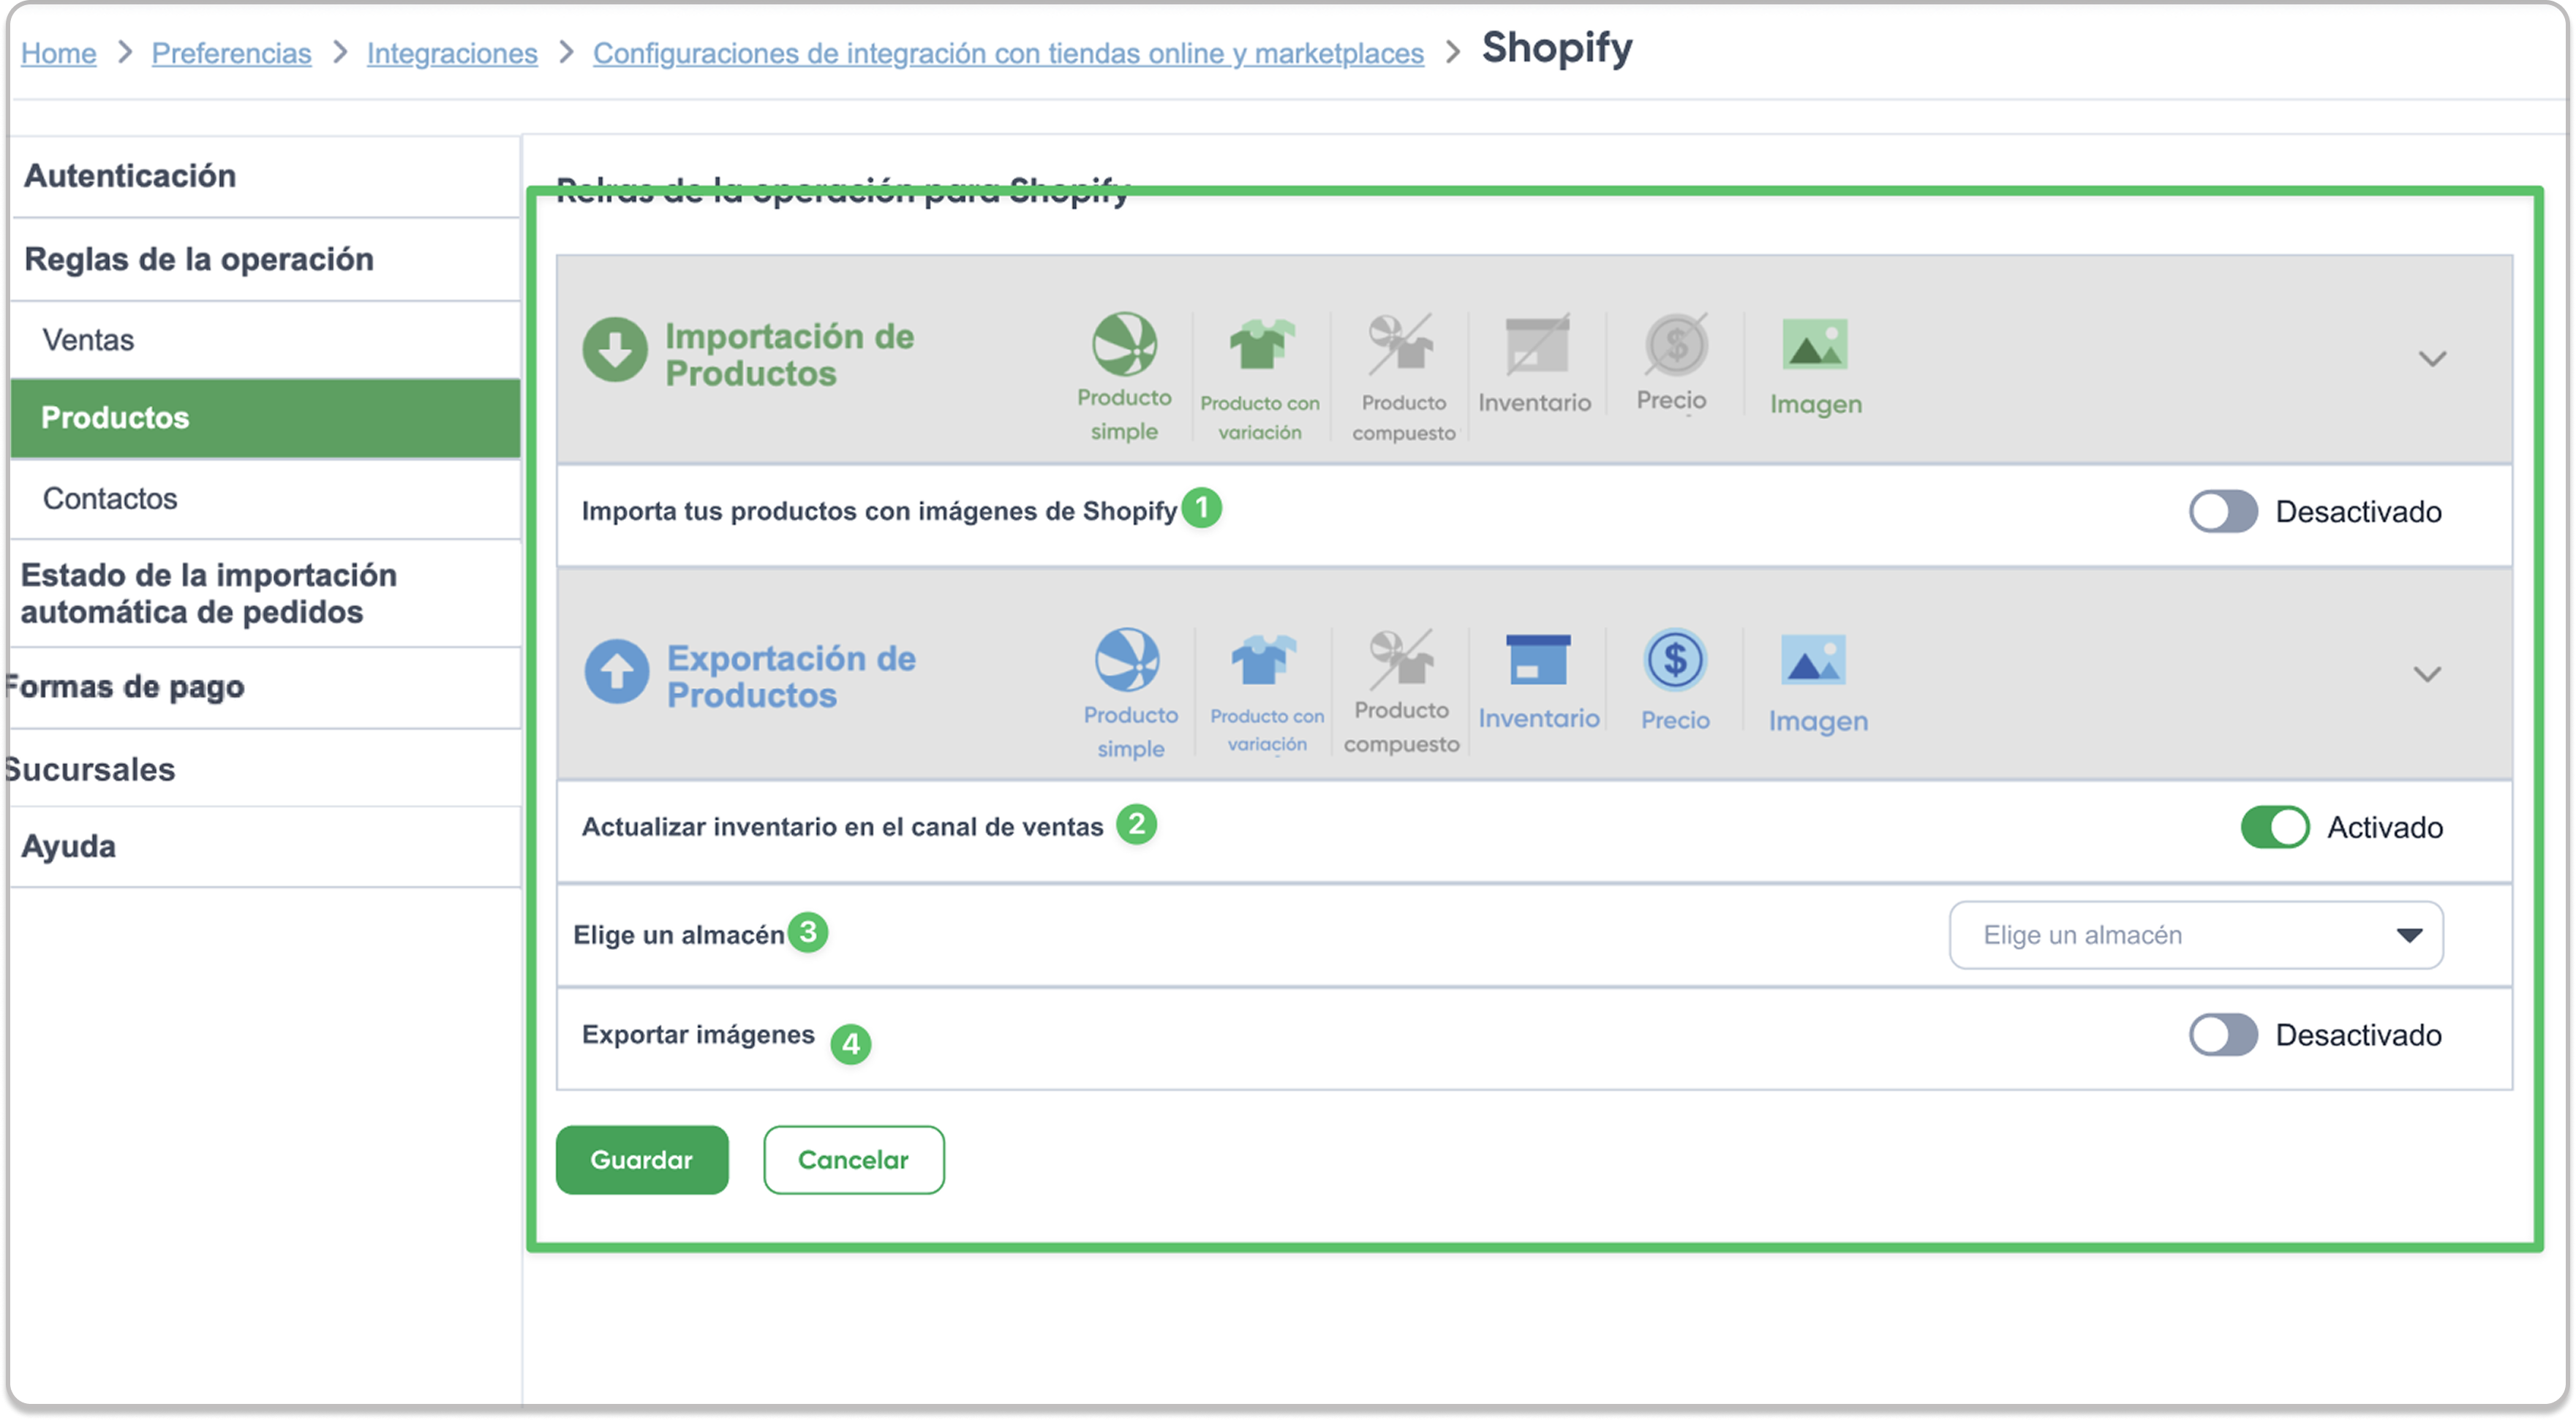Click the Shopify page title in breadcrumb
The width and height of the screenshot is (2576, 1420).
(x=1556, y=48)
